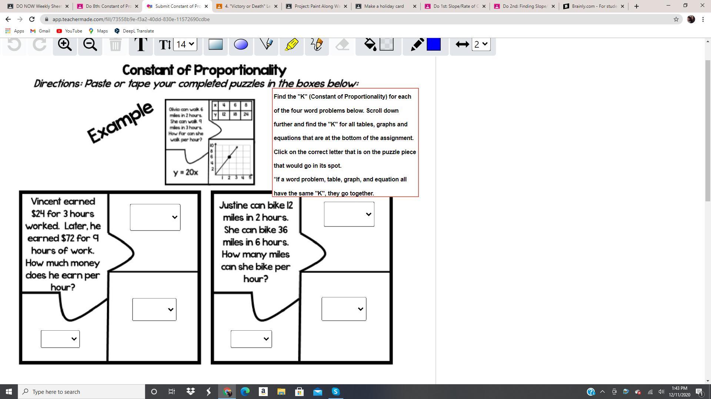Select the Text tool
The width and height of the screenshot is (711, 399).
(x=141, y=45)
